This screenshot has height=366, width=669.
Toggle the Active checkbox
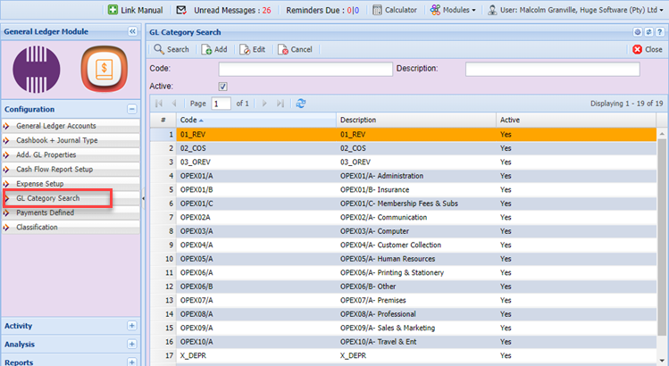click(223, 87)
